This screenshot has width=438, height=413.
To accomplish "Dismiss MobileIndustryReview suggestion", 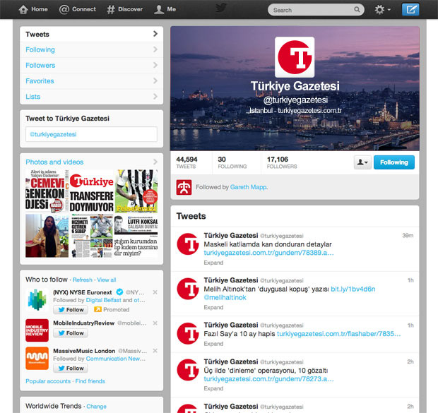I will point(155,323).
